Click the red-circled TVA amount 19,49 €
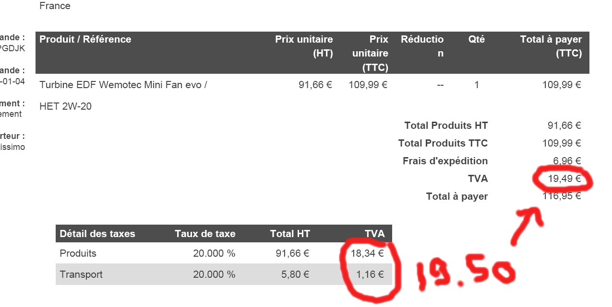Image resolution: width=612 pixels, height=307 pixels. coord(564,179)
